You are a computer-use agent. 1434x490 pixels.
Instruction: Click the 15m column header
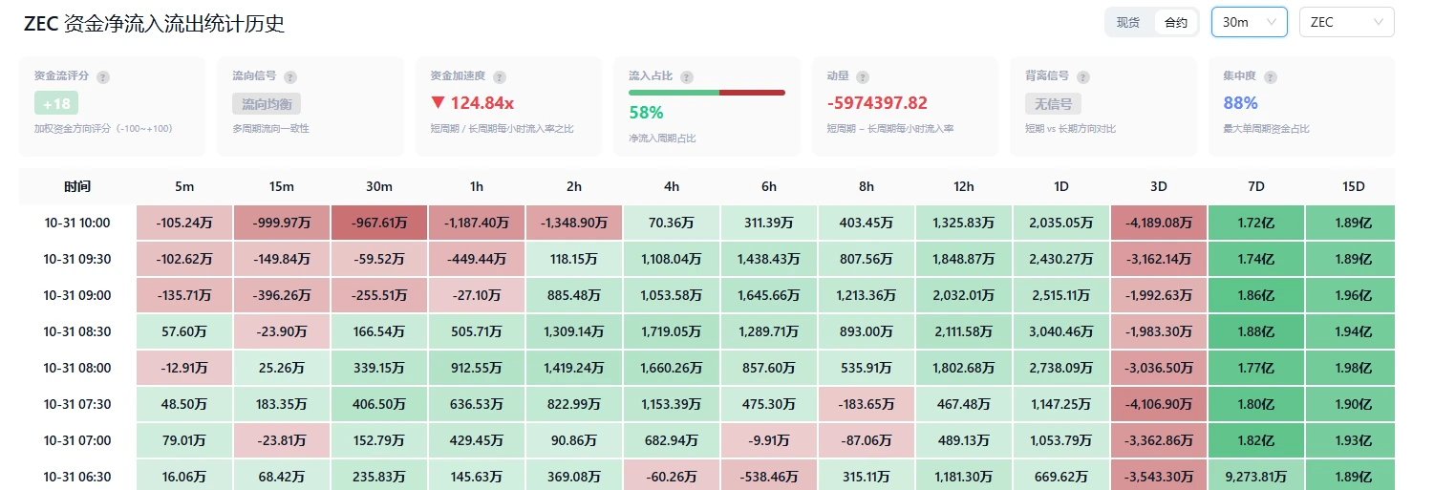[282, 186]
